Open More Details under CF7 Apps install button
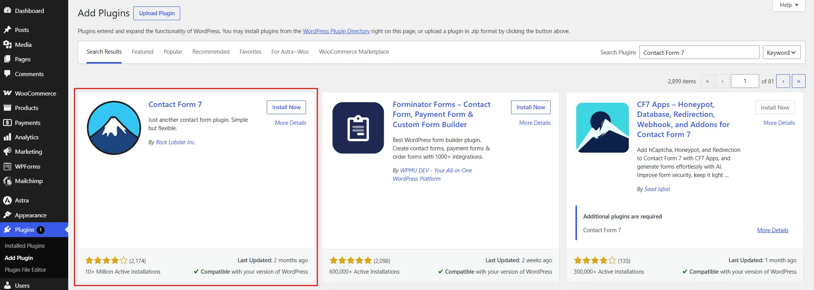The width and height of the screenshot is (814, 290). pos(779,123)
